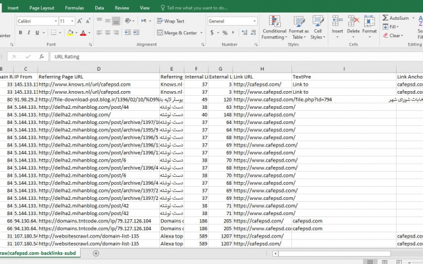This screenshot has height=264, width=423.
Task: Open the View tab
Action: [145, 8]
